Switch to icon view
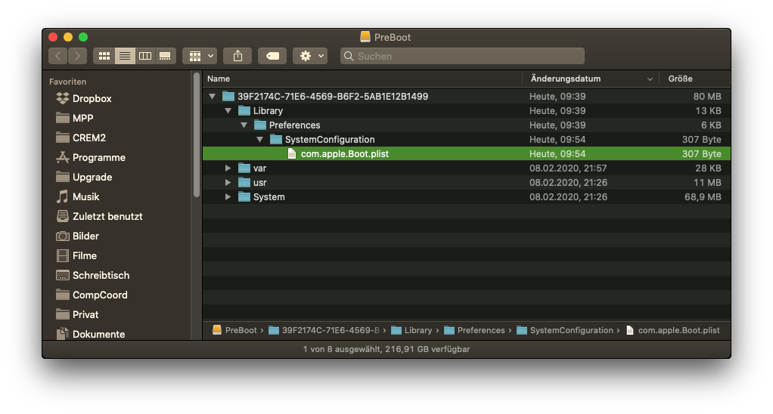Image resolution: width=773 pixels, height=414 pixels. coord(104,56)
